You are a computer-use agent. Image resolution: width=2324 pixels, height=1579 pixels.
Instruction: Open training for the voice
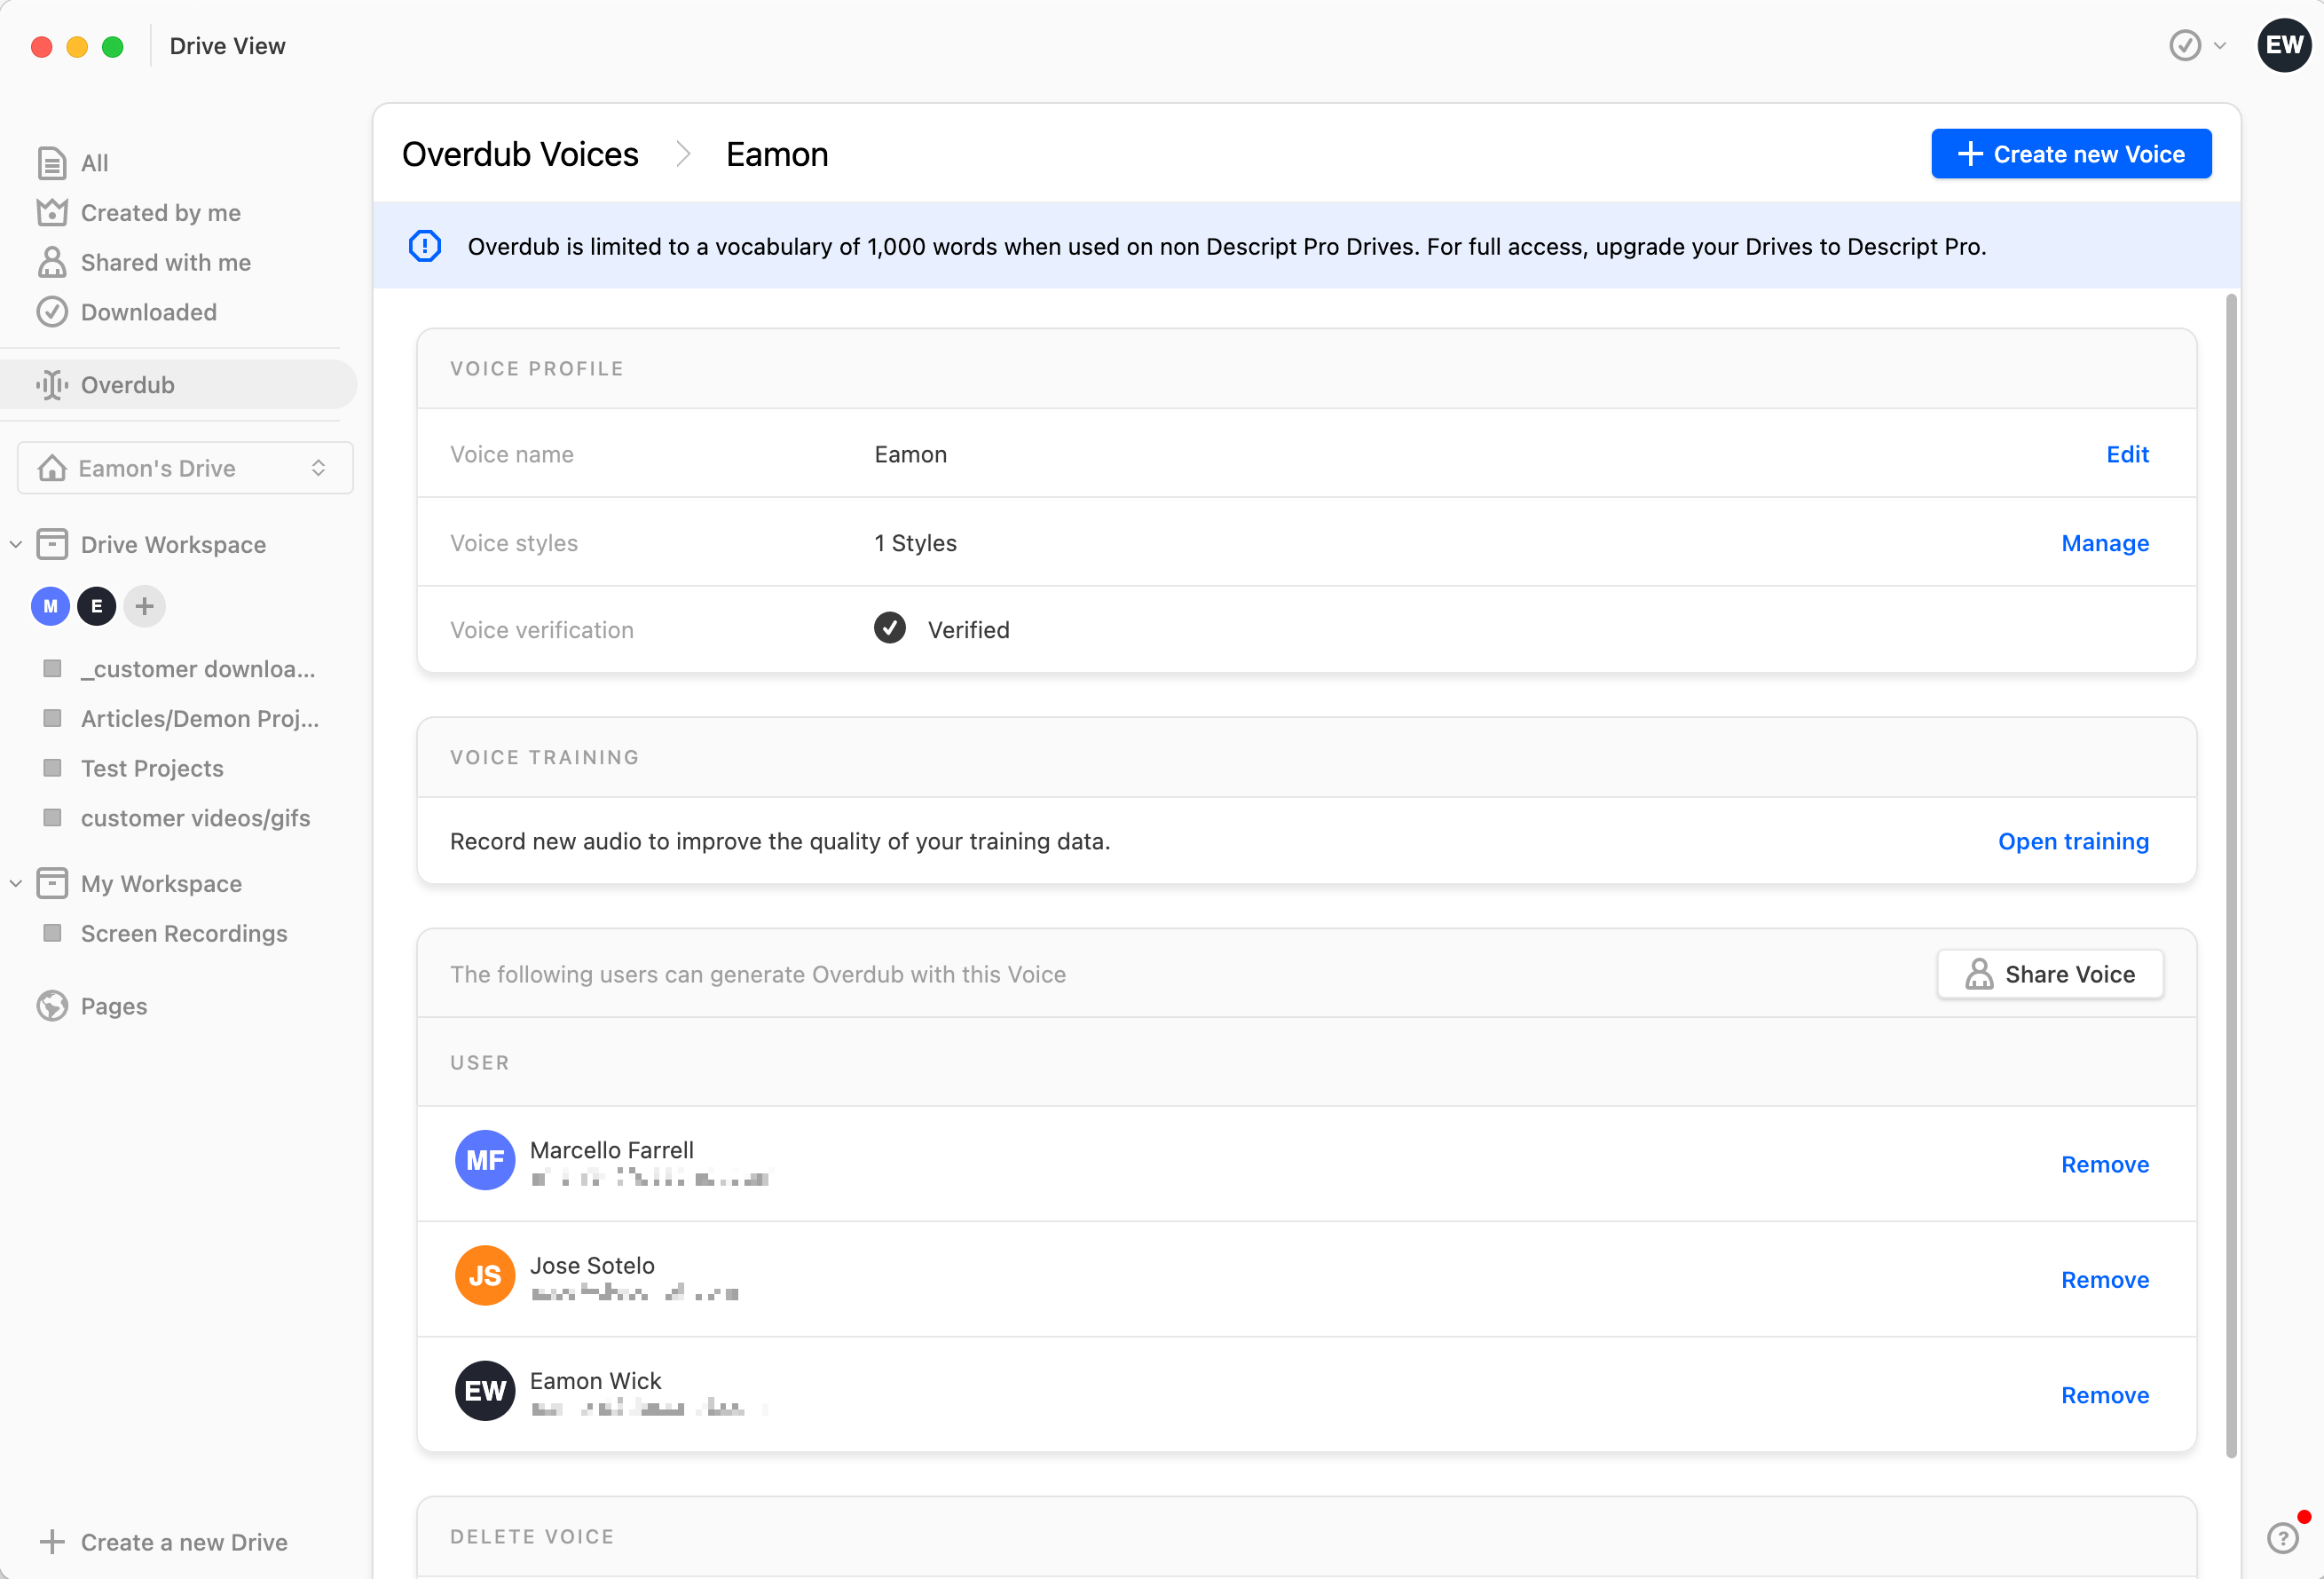(x=2073, y=841)
